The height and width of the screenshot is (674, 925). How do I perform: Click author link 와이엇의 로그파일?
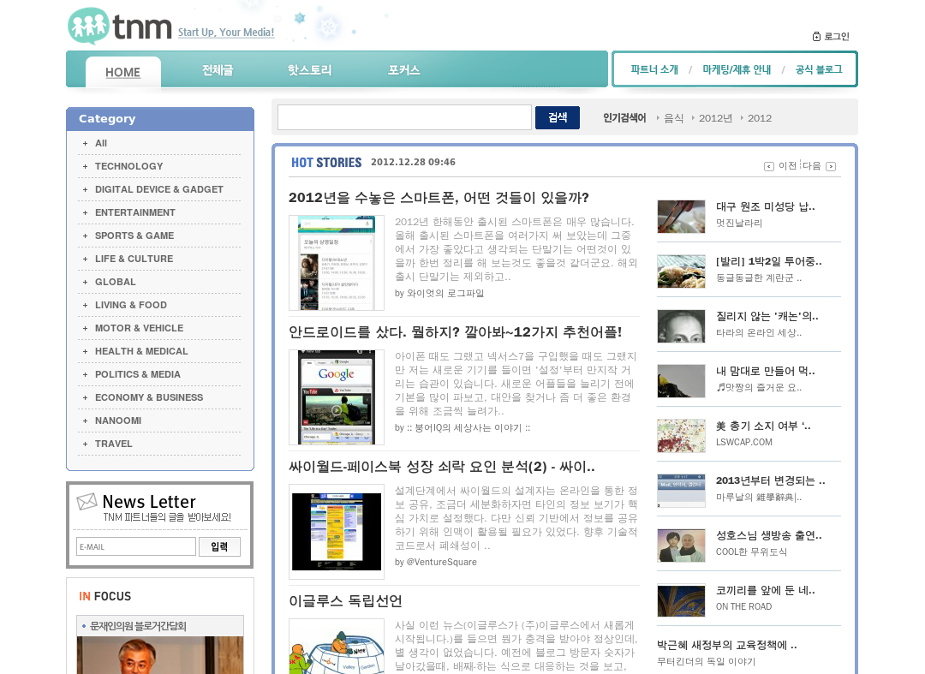pyautogui.click(x=445, y=293)
